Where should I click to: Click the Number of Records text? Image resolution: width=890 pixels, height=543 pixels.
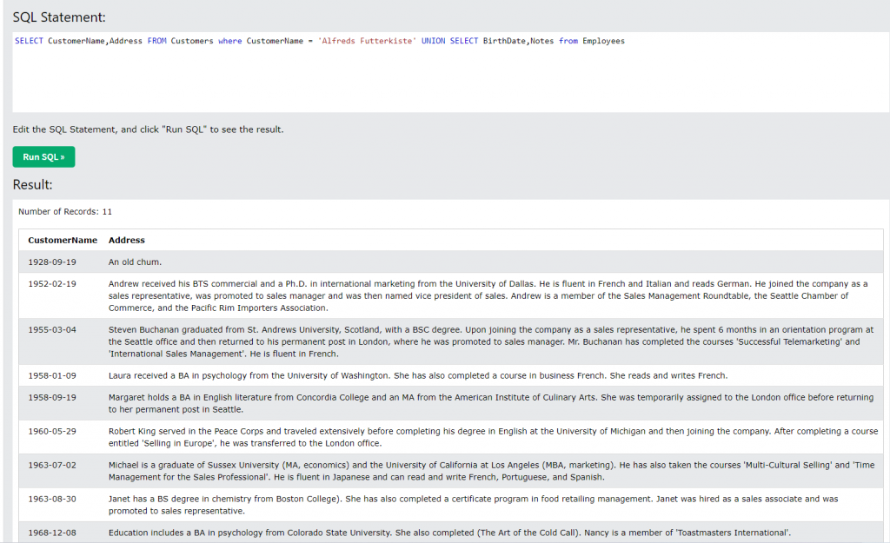point(65,212)
